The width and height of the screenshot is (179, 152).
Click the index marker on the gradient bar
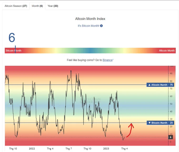point(15,49)
